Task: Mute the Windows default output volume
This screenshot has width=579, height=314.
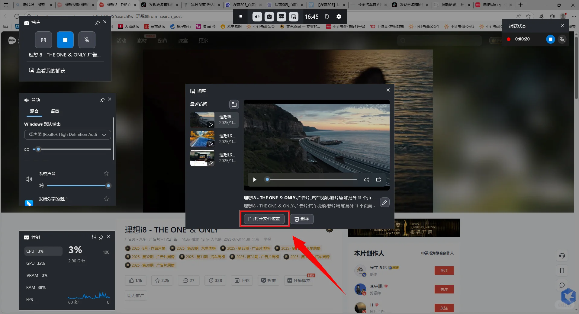Action: tap(27, 149)
